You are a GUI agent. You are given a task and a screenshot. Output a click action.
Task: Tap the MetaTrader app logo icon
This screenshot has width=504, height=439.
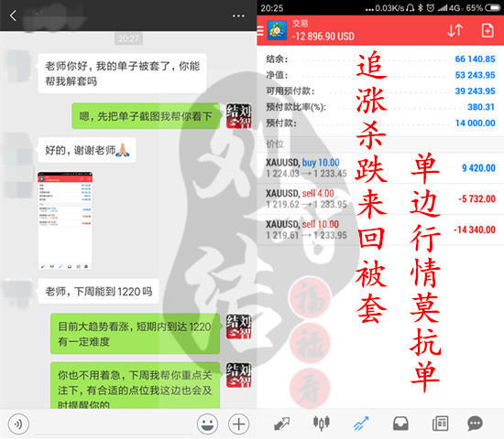(277, 30)
